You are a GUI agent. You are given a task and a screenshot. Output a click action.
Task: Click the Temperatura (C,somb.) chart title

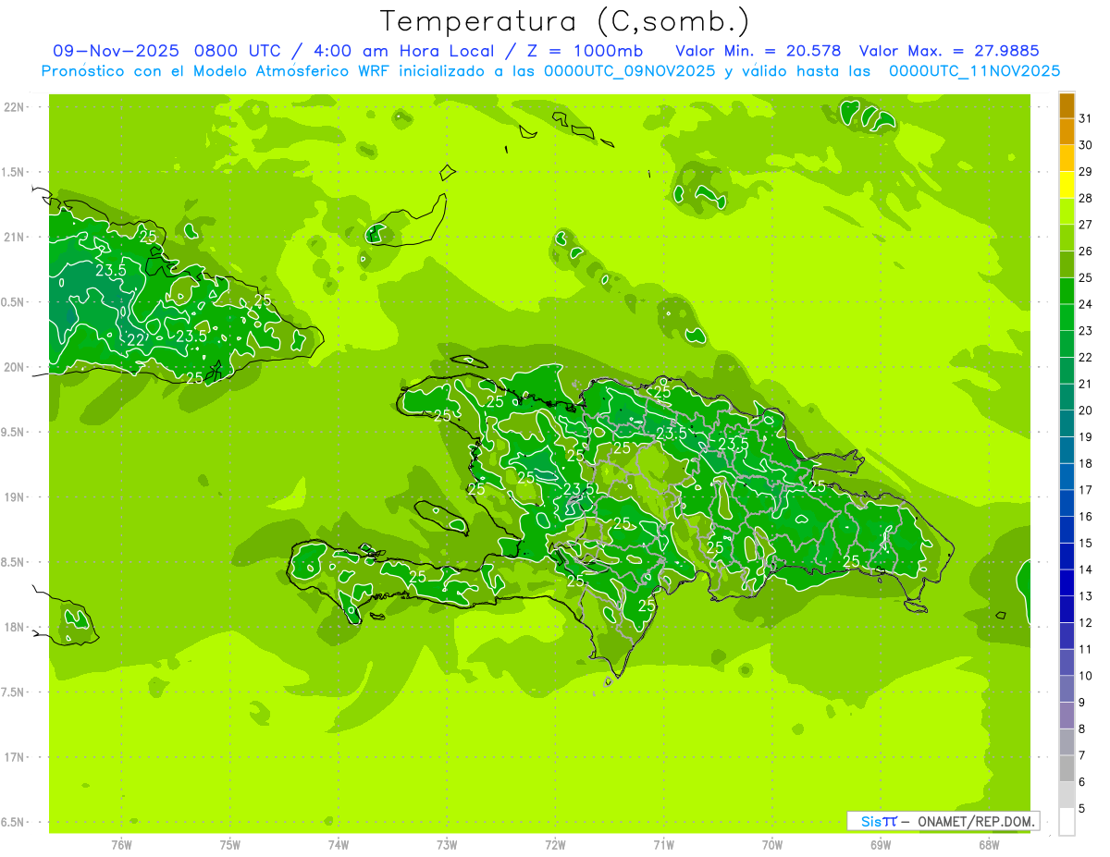tap(564, 20)
